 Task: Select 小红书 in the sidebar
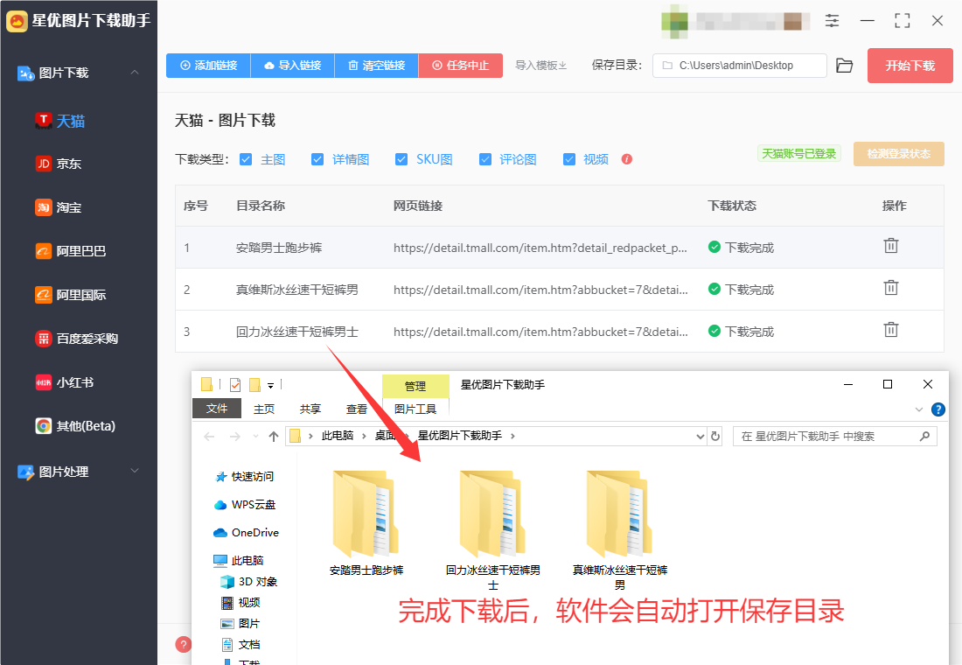click(65, 382)
